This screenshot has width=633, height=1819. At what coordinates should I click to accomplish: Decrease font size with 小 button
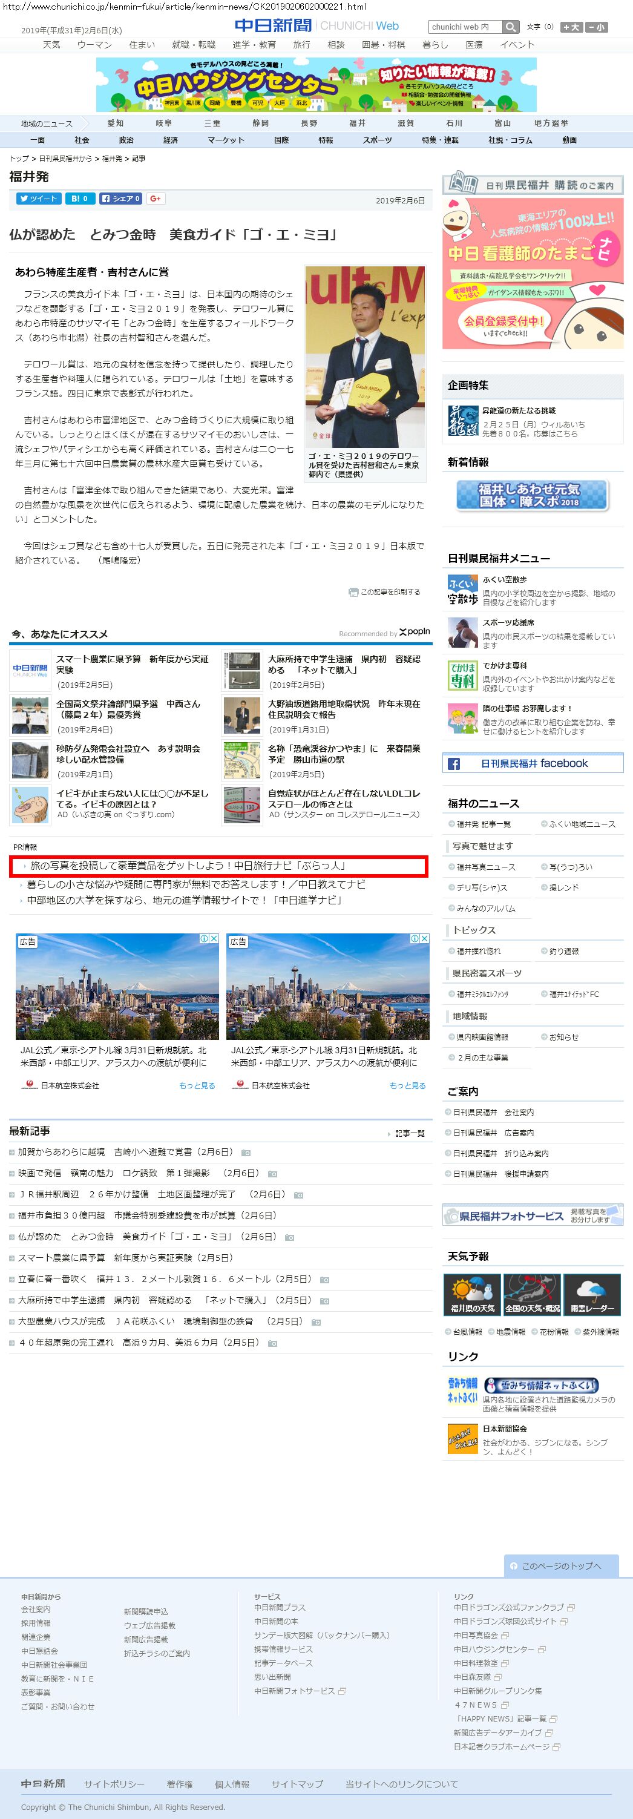[x=595, y=27]
